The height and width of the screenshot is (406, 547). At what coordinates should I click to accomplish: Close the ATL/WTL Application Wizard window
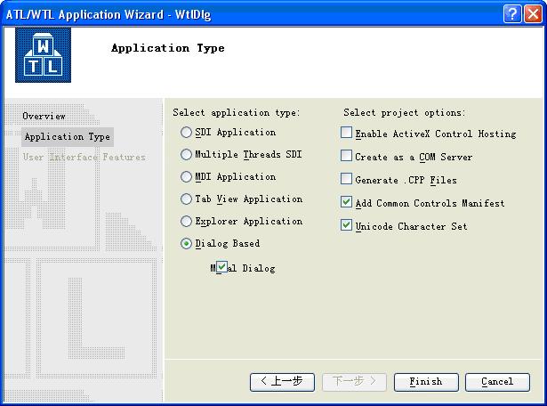(532, 14)
